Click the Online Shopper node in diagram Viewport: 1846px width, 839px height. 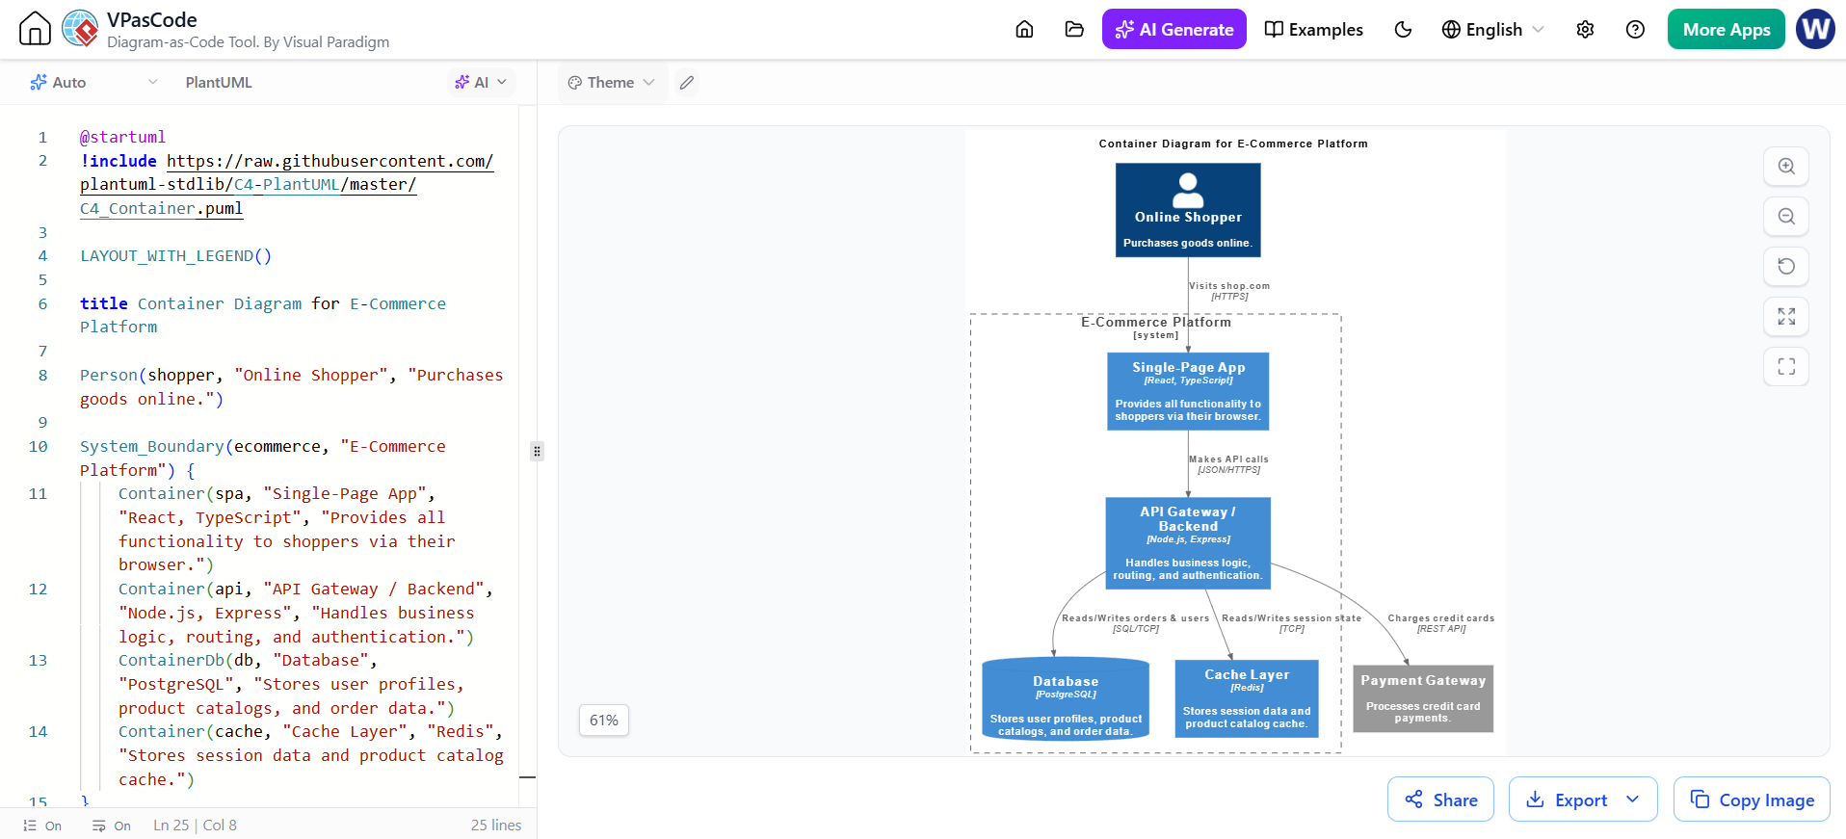click(x=1188, y=210)
